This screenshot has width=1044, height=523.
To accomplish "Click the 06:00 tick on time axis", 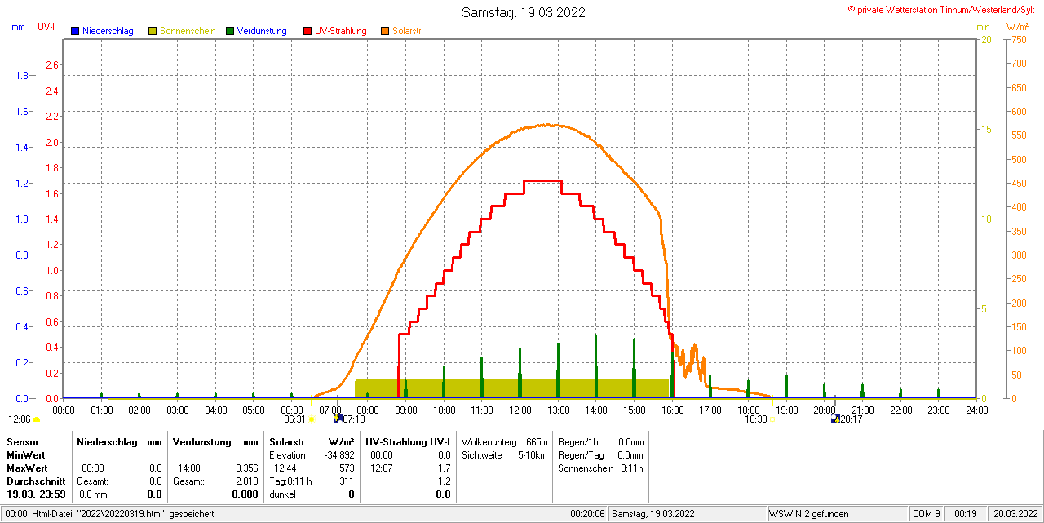I will 291,410.
